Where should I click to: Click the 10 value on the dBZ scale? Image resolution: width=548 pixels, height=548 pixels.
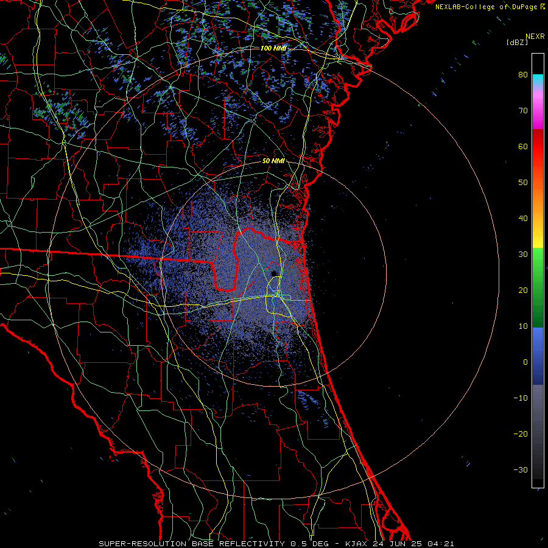coord(523,326)
